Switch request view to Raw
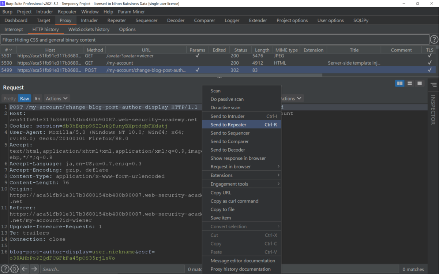 (25, 98)
